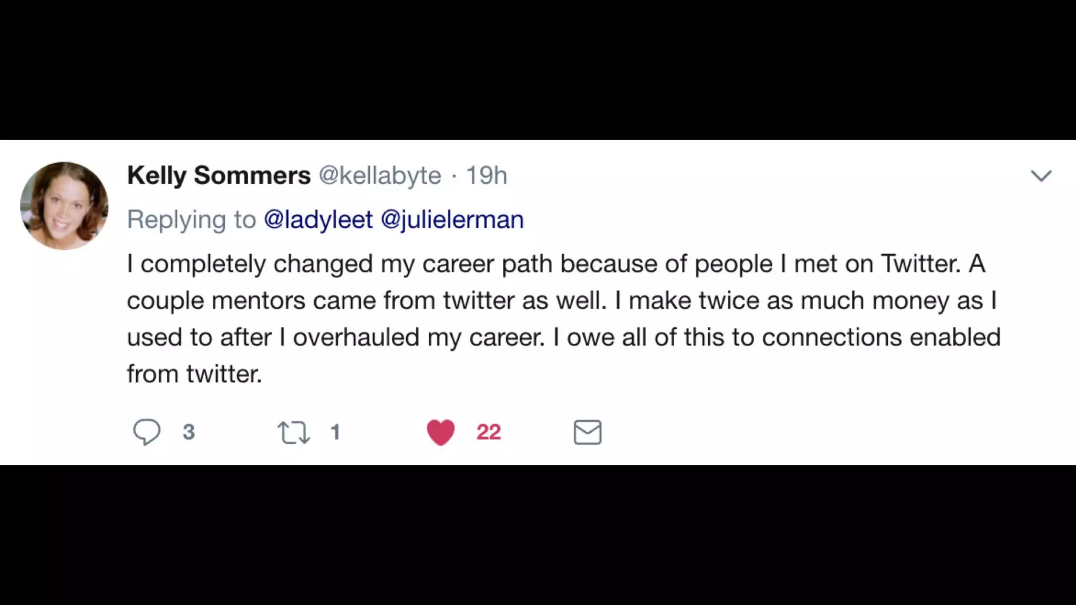The height and width of the screenshot is (605, 1076).
Task: Click the envelope direct message icon
Action: [x=587, y=432]
